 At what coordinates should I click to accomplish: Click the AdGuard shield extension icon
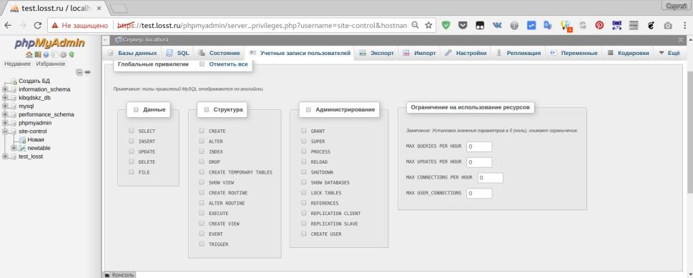click(446, 26)
